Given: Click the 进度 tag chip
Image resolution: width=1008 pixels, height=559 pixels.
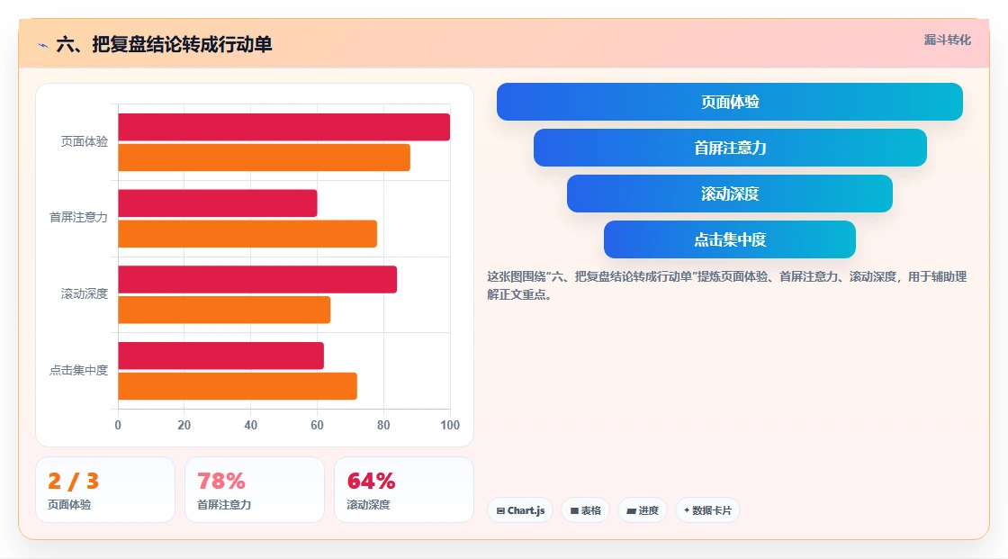Looking at the screenshot, I should pyautogui.click(x=643, y=510).
